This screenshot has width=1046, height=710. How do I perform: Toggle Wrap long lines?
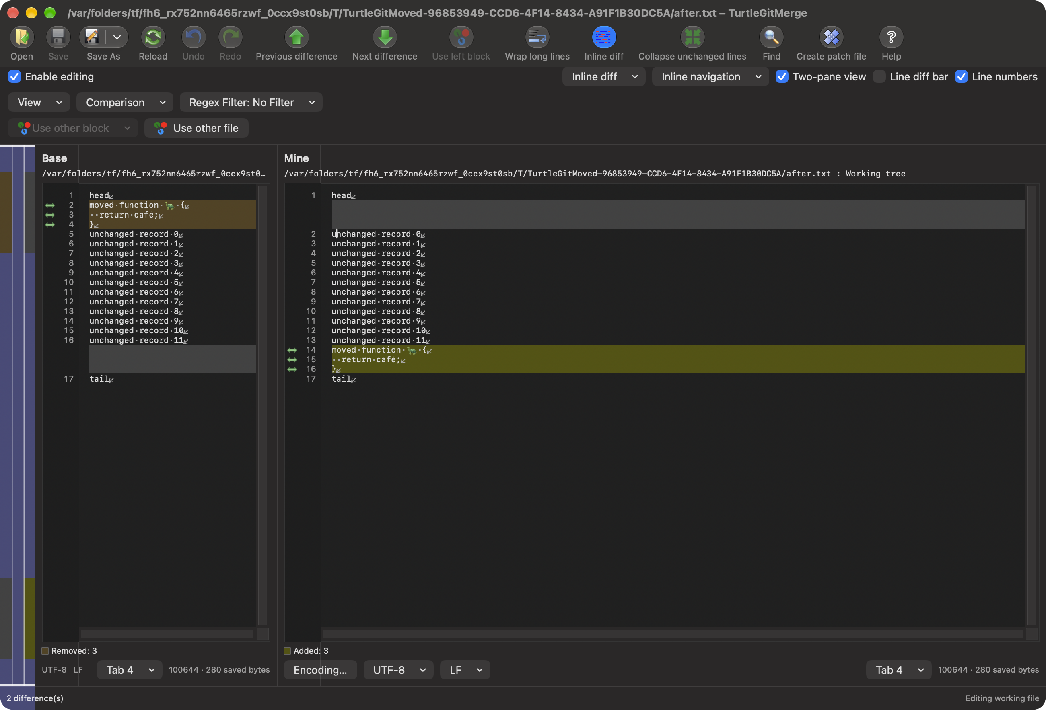(537, 37)
